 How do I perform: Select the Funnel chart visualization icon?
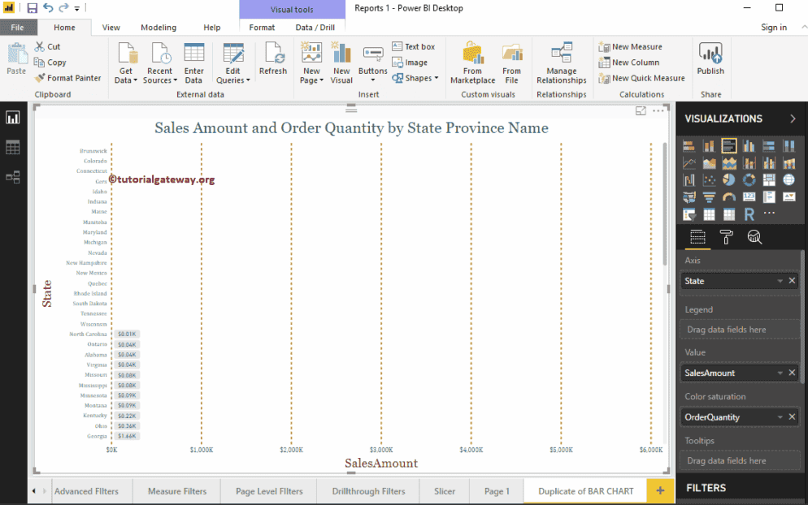point(710,196)
